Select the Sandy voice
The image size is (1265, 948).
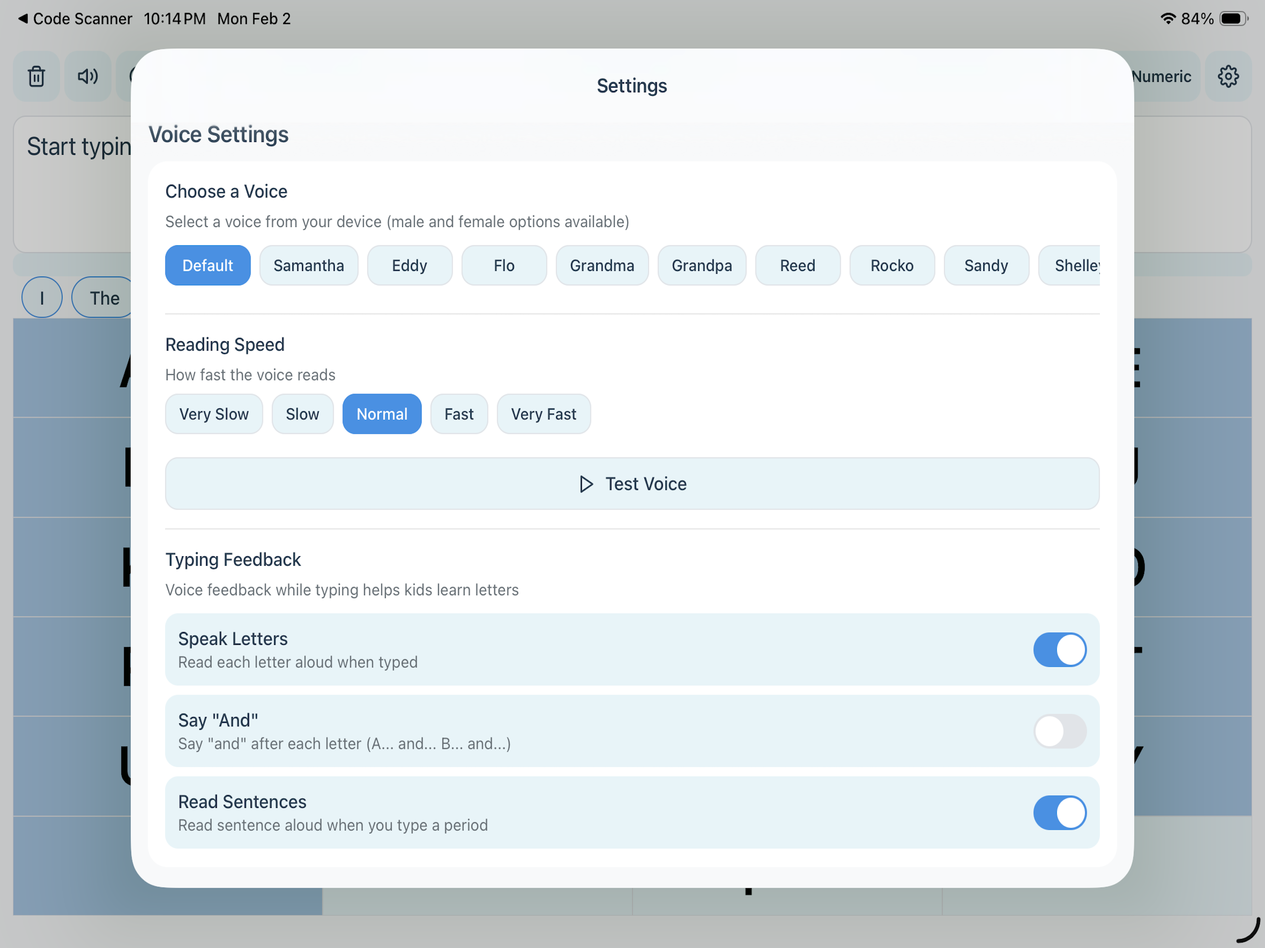point(986,266)
